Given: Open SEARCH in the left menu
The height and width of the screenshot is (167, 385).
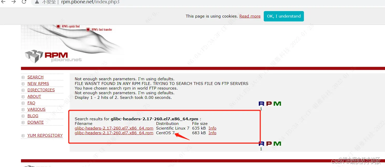Looking at the screenshot, I should pyautogui.click(x=35, y=77).
